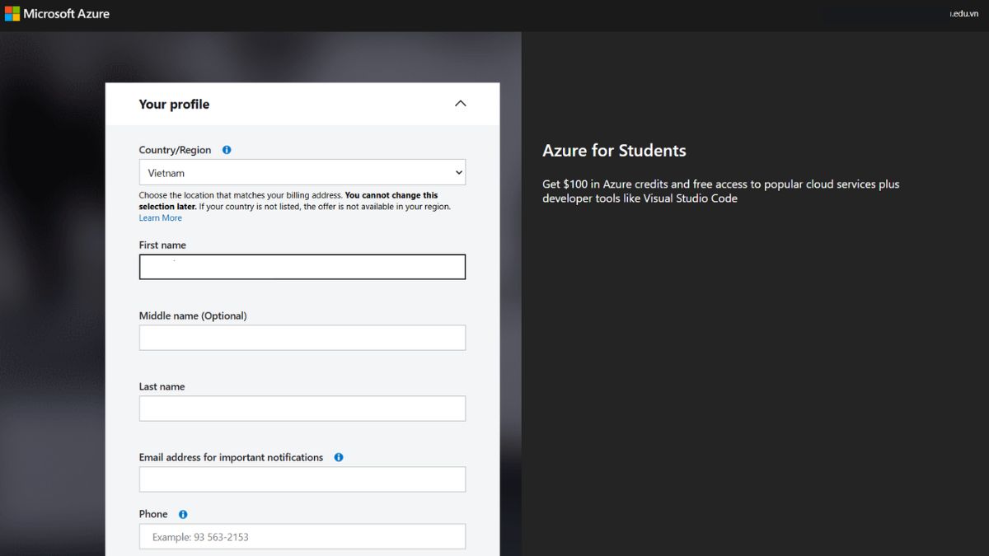The width and height of the screenshot is (989, 556).
Task: Change the selected country from Vietnam
Action: pos(302,172)
